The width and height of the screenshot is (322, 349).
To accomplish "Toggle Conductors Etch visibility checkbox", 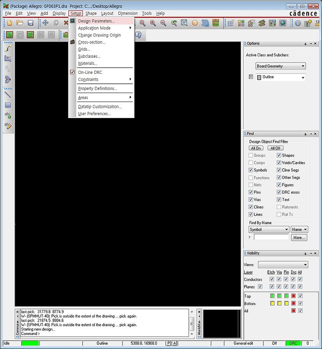I will (272, 279).
